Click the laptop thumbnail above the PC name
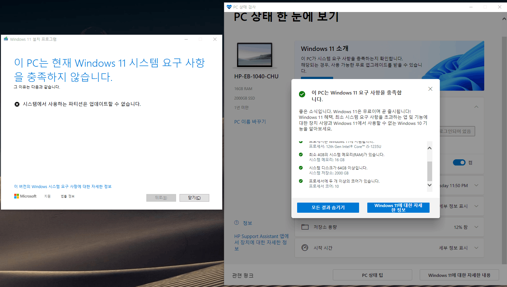This screenshot has height=287, width=507. pos(255,55)
